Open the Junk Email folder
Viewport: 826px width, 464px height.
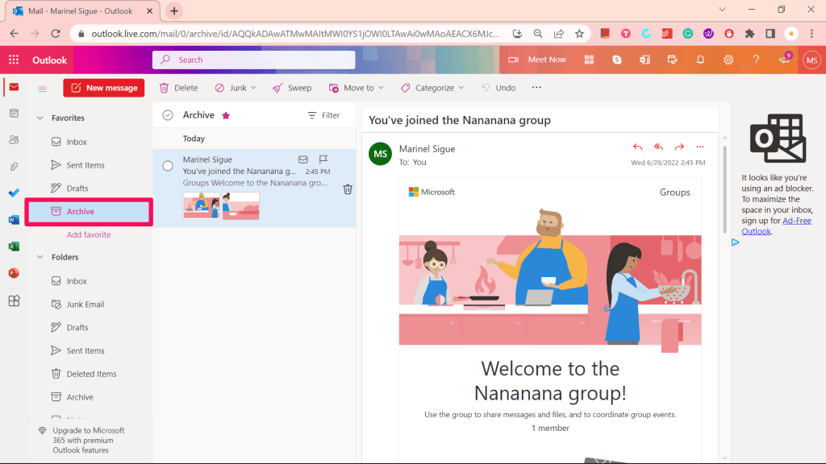coord(86,304)
